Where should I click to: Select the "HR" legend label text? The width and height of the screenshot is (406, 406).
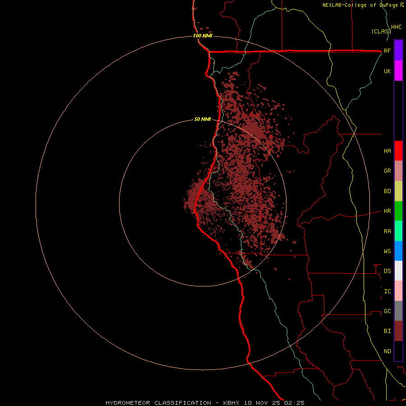pos(387,211)
